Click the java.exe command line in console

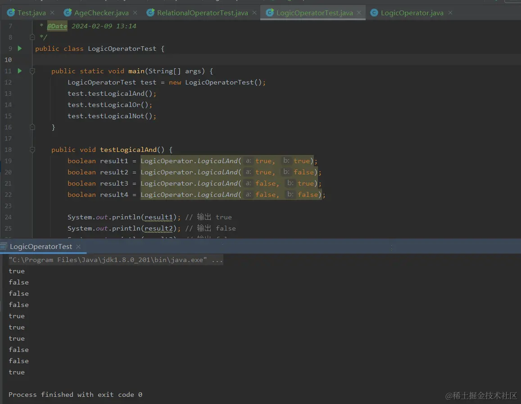[x=116, y=260]
